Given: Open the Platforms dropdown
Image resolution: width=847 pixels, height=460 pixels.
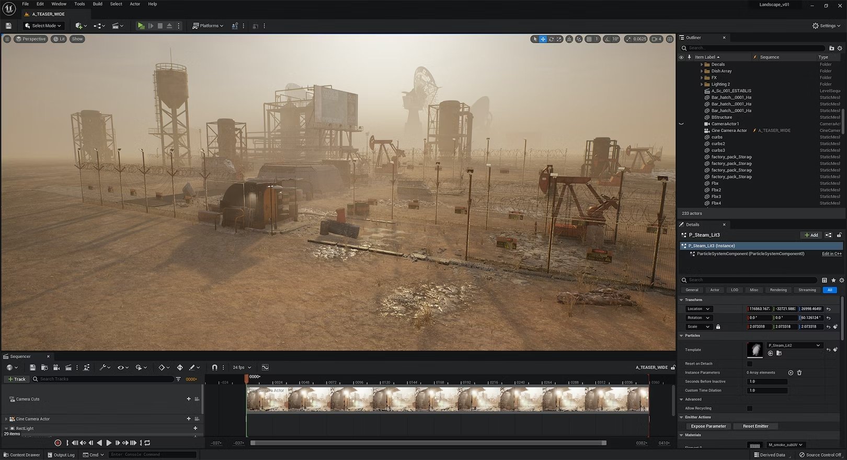Looking at the screenshot, I should (x=208, y=26).
